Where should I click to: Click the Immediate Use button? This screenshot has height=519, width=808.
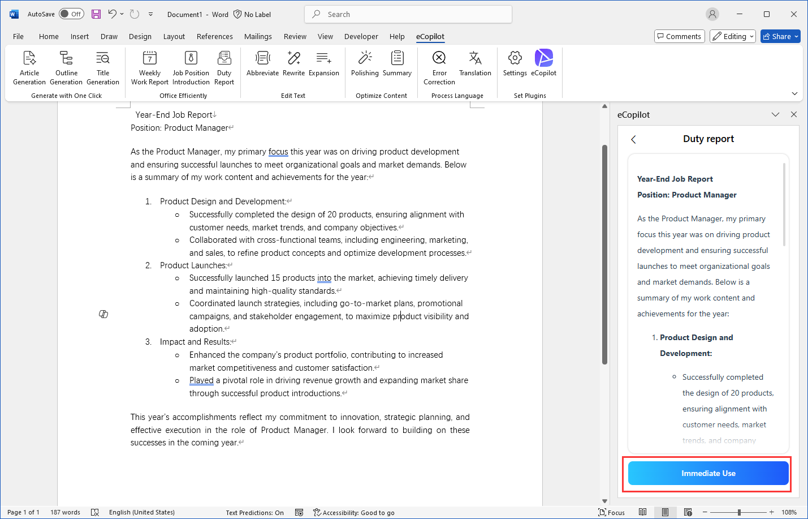coord(707,473)
